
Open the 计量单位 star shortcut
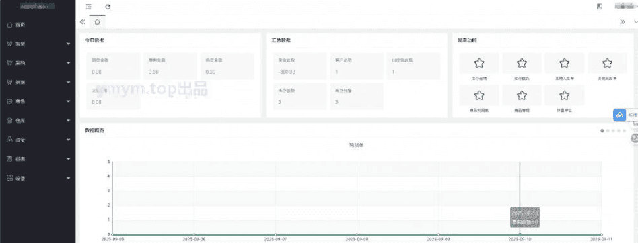click(565, 95)
